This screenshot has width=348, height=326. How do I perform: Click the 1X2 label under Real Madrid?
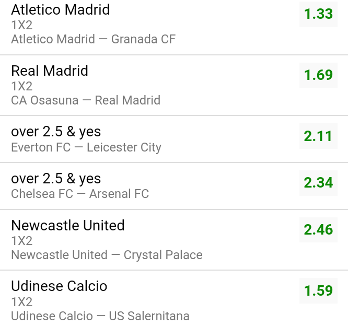(x=22, y=86)
